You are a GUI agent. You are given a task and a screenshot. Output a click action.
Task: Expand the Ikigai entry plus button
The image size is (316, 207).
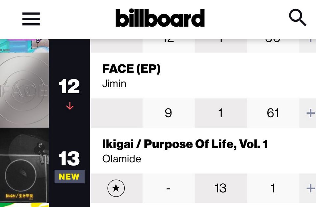click(310, 188)
